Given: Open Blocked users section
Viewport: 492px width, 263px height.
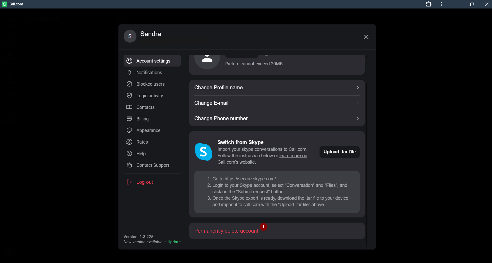Looking at the screenshot, I should (152, 84).
